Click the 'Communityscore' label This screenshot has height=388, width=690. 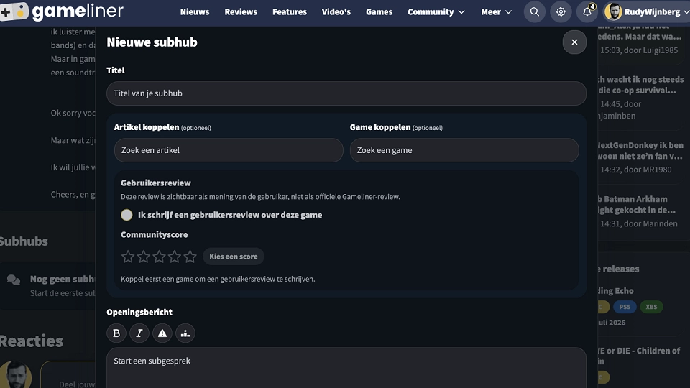point(155,234)
